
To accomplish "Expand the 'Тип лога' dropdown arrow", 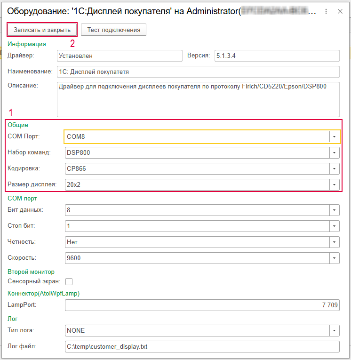I will [x=334, y=330].
